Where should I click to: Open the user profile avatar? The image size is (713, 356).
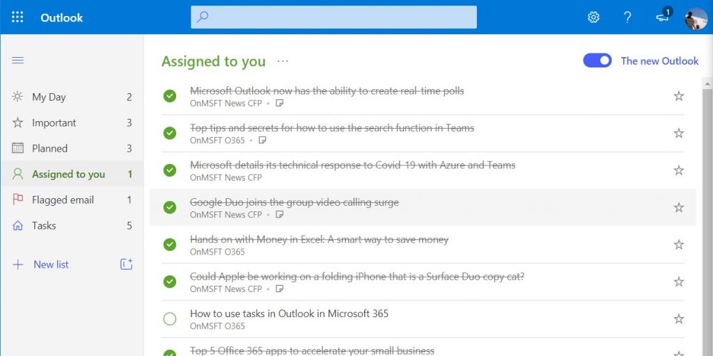pyautogui.click(x=696, y=17)
